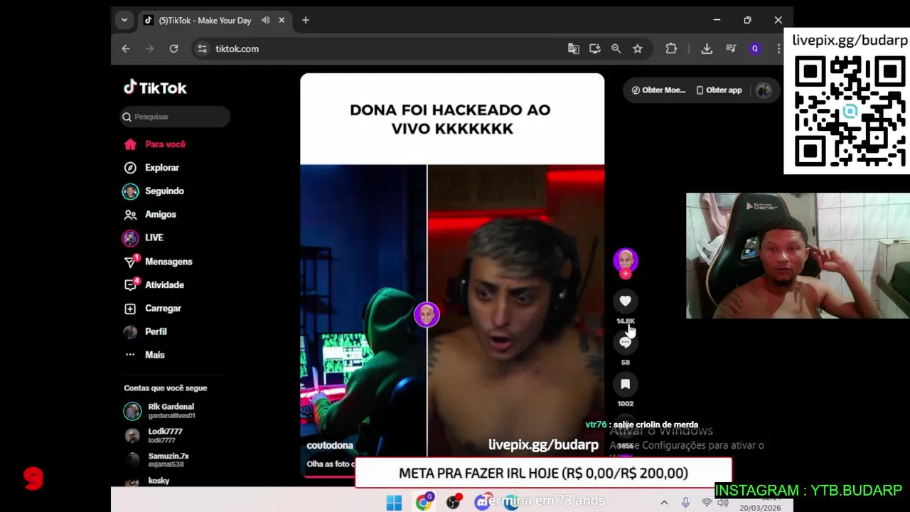Open Explorar in the sidebar
Image resolution: width=910 pixels, height=512 pixels.
pos(162,168)
